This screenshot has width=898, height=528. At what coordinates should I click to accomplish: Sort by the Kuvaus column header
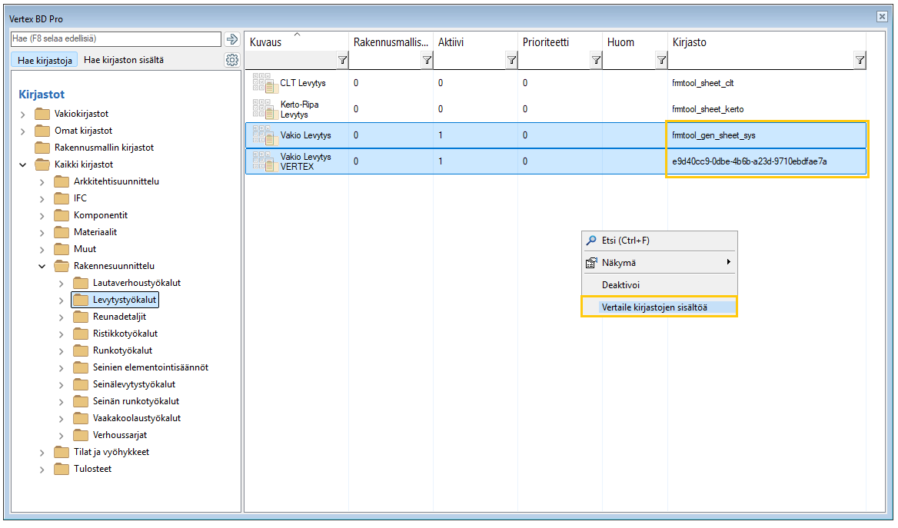[297, 42]
